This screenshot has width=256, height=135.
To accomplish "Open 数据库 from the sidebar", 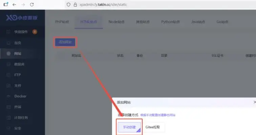I will (x=19, y=64).
